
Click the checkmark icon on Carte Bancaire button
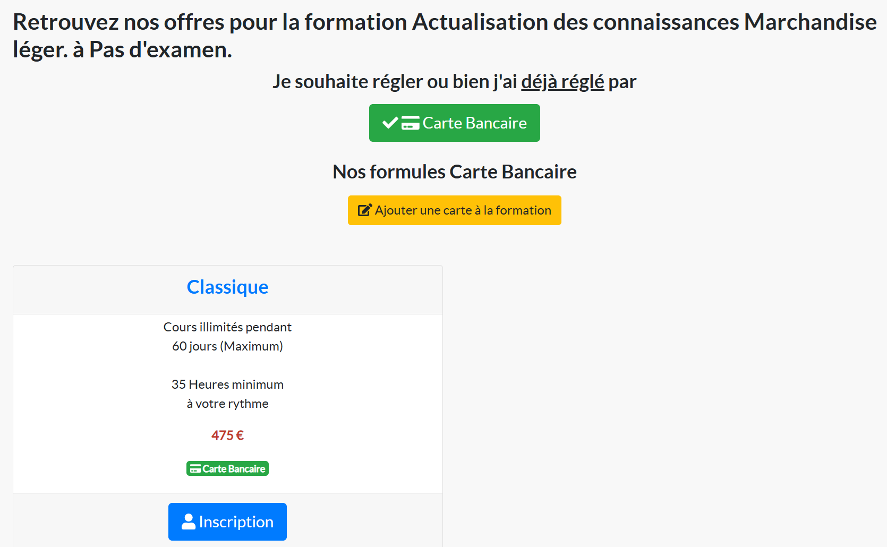pos(390,123)
